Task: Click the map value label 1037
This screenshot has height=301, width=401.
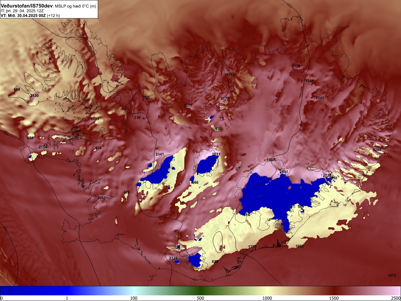Action: click(271, 160)
